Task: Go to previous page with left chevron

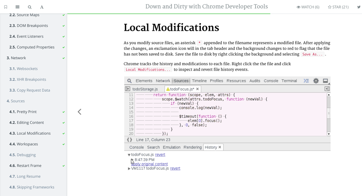Action: (79, 112)
